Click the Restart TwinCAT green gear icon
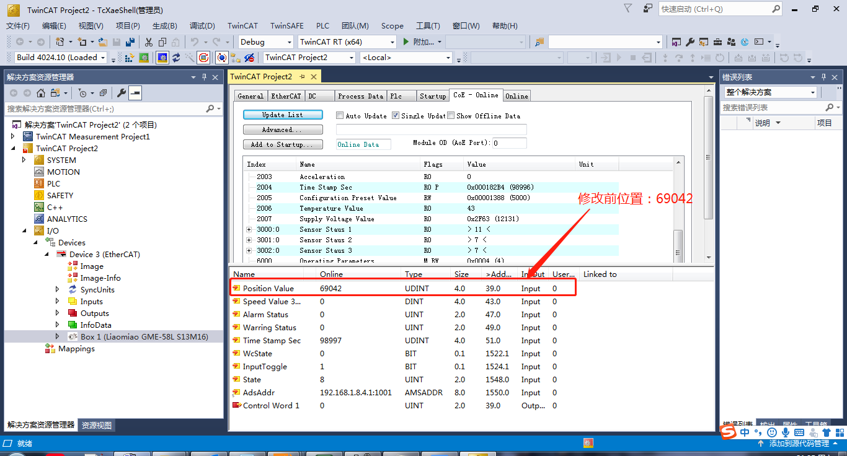Viewport: 847px width, 456px height. [144, 58]
